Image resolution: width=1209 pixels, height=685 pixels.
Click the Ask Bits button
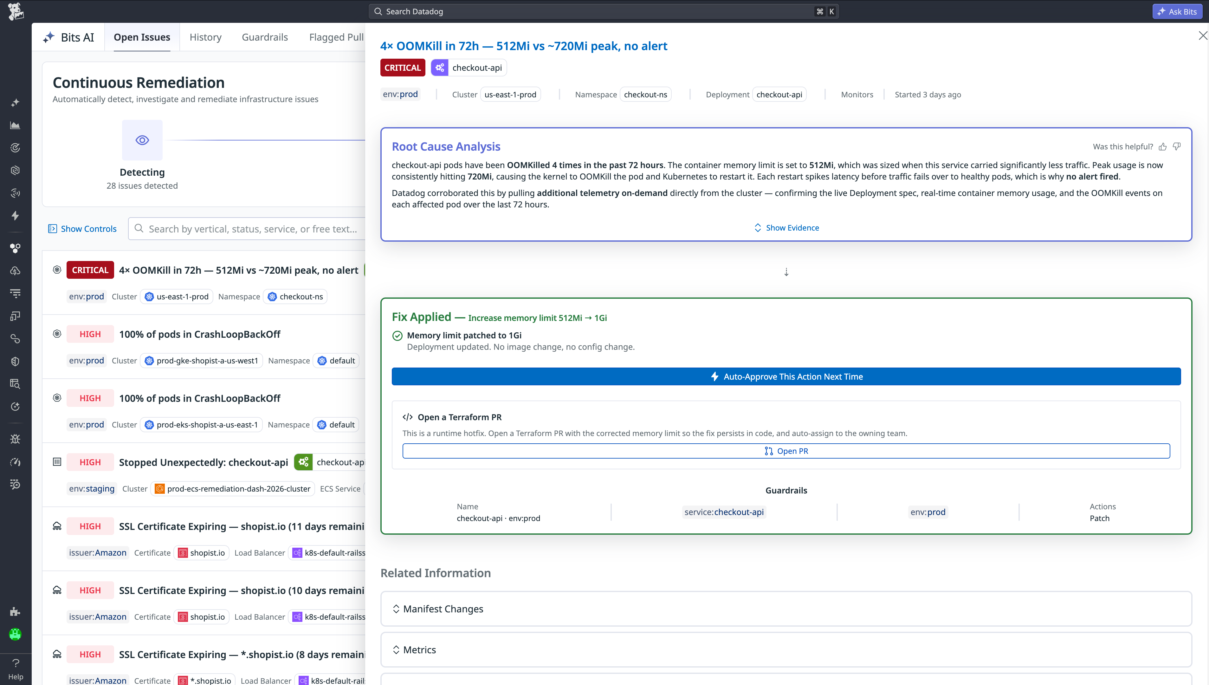(1177, 11)
